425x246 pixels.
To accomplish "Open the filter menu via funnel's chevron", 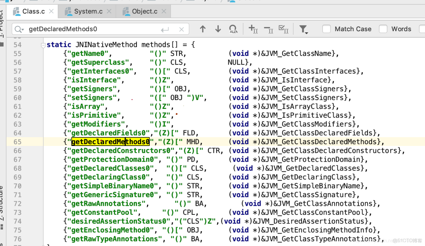I will coord(307,33).
